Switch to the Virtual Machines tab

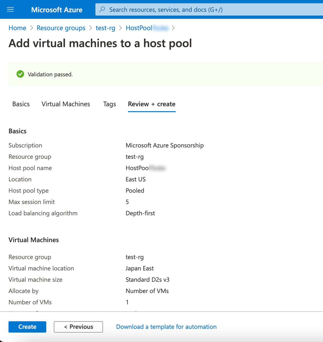[x=66, y=104]
